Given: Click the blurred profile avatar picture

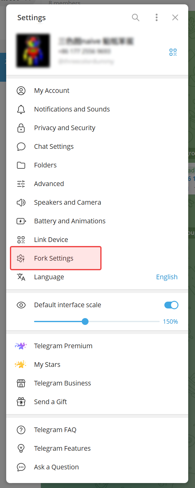Looking at the screenshot, I should point(33,51).
